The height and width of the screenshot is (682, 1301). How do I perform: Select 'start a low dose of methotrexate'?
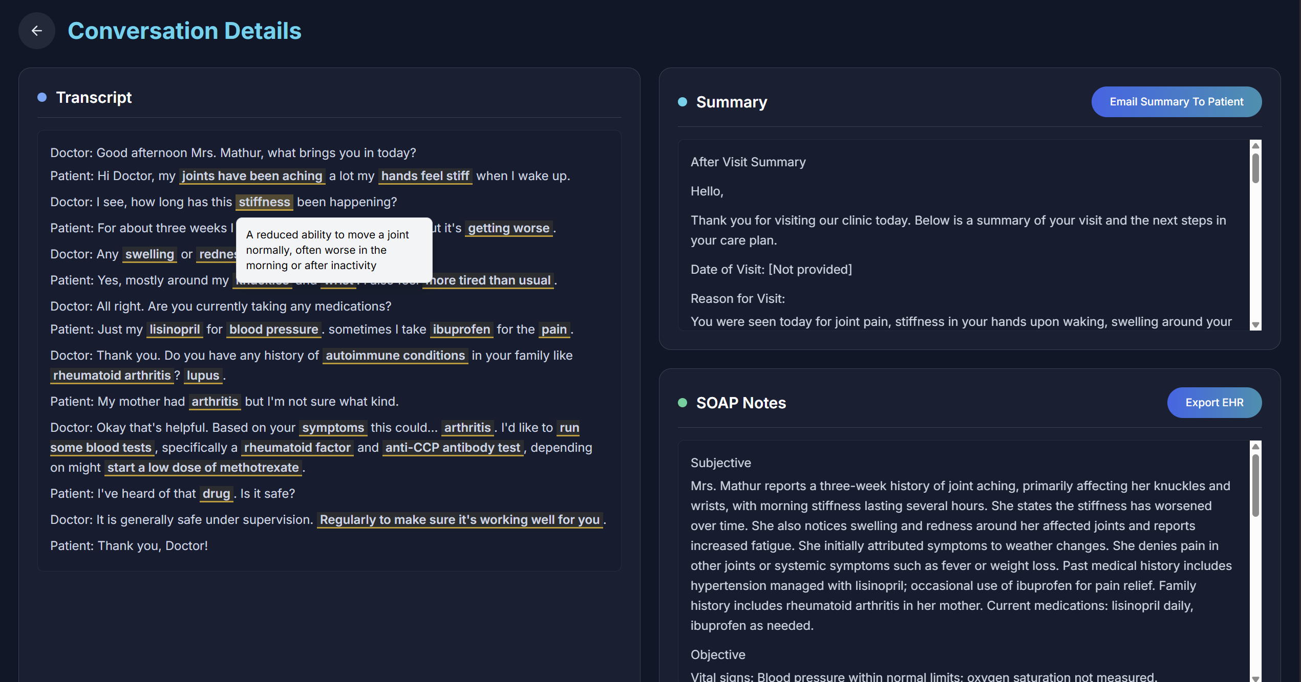click(203, 468)
